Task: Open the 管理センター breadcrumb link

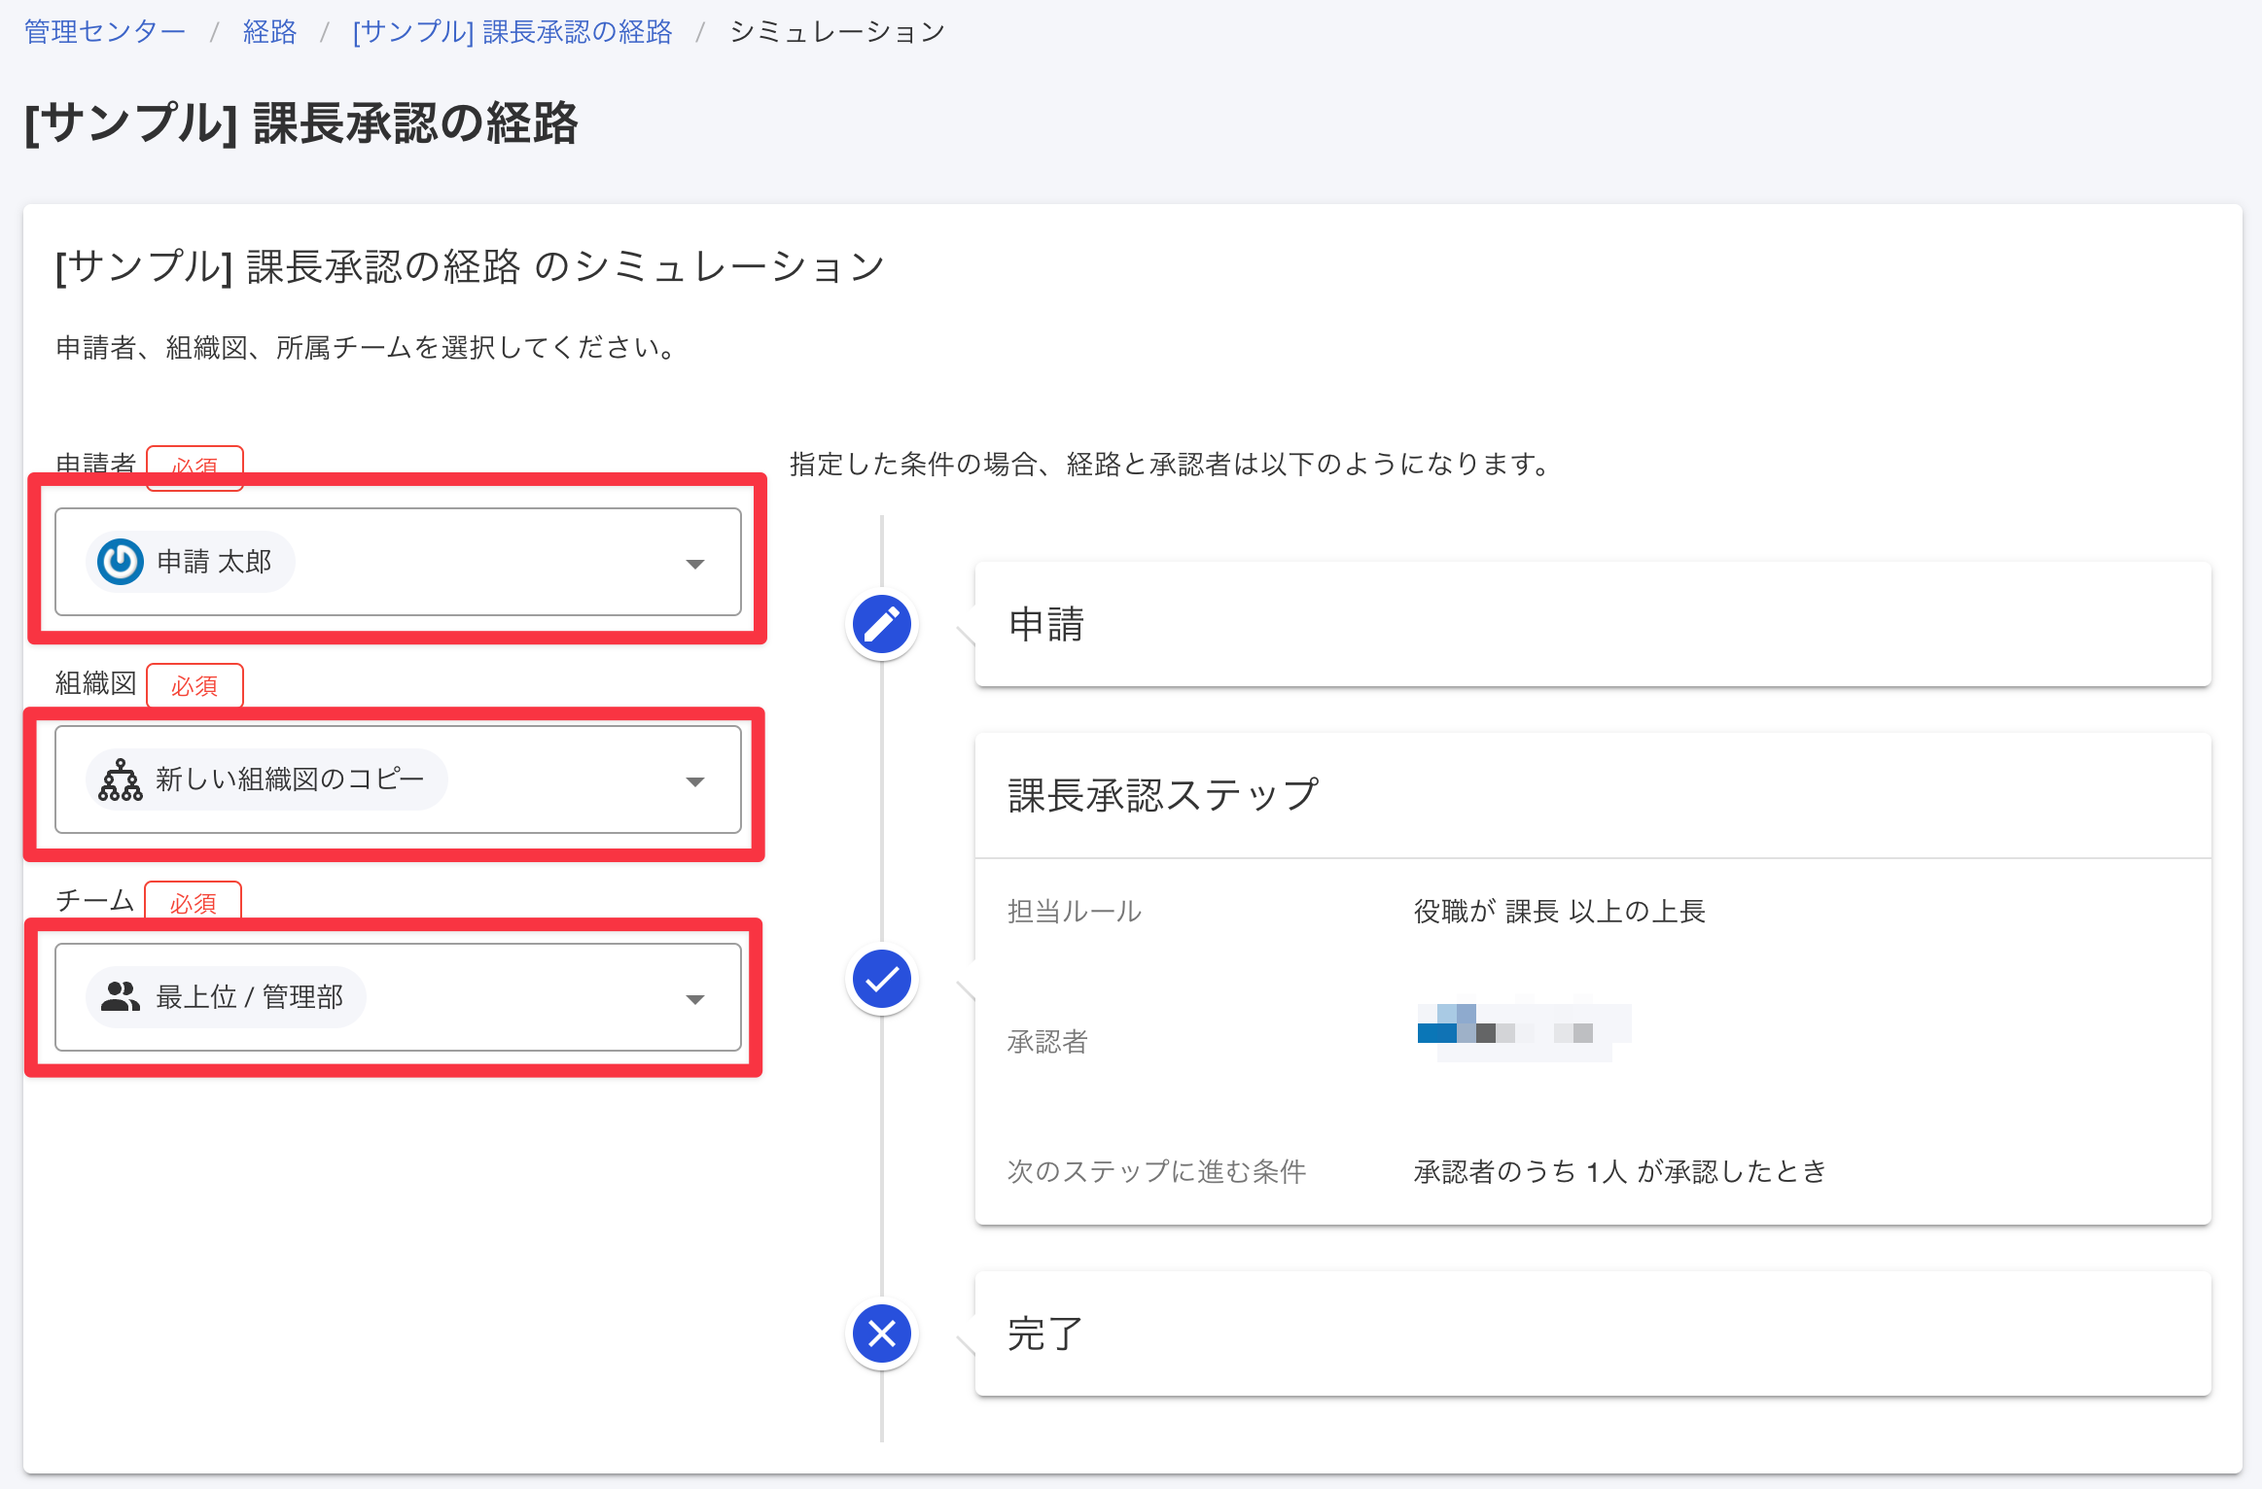Action: pos(105,32)
